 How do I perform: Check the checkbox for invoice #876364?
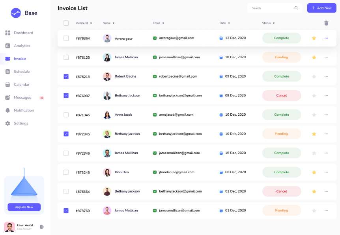pos(66,38)
